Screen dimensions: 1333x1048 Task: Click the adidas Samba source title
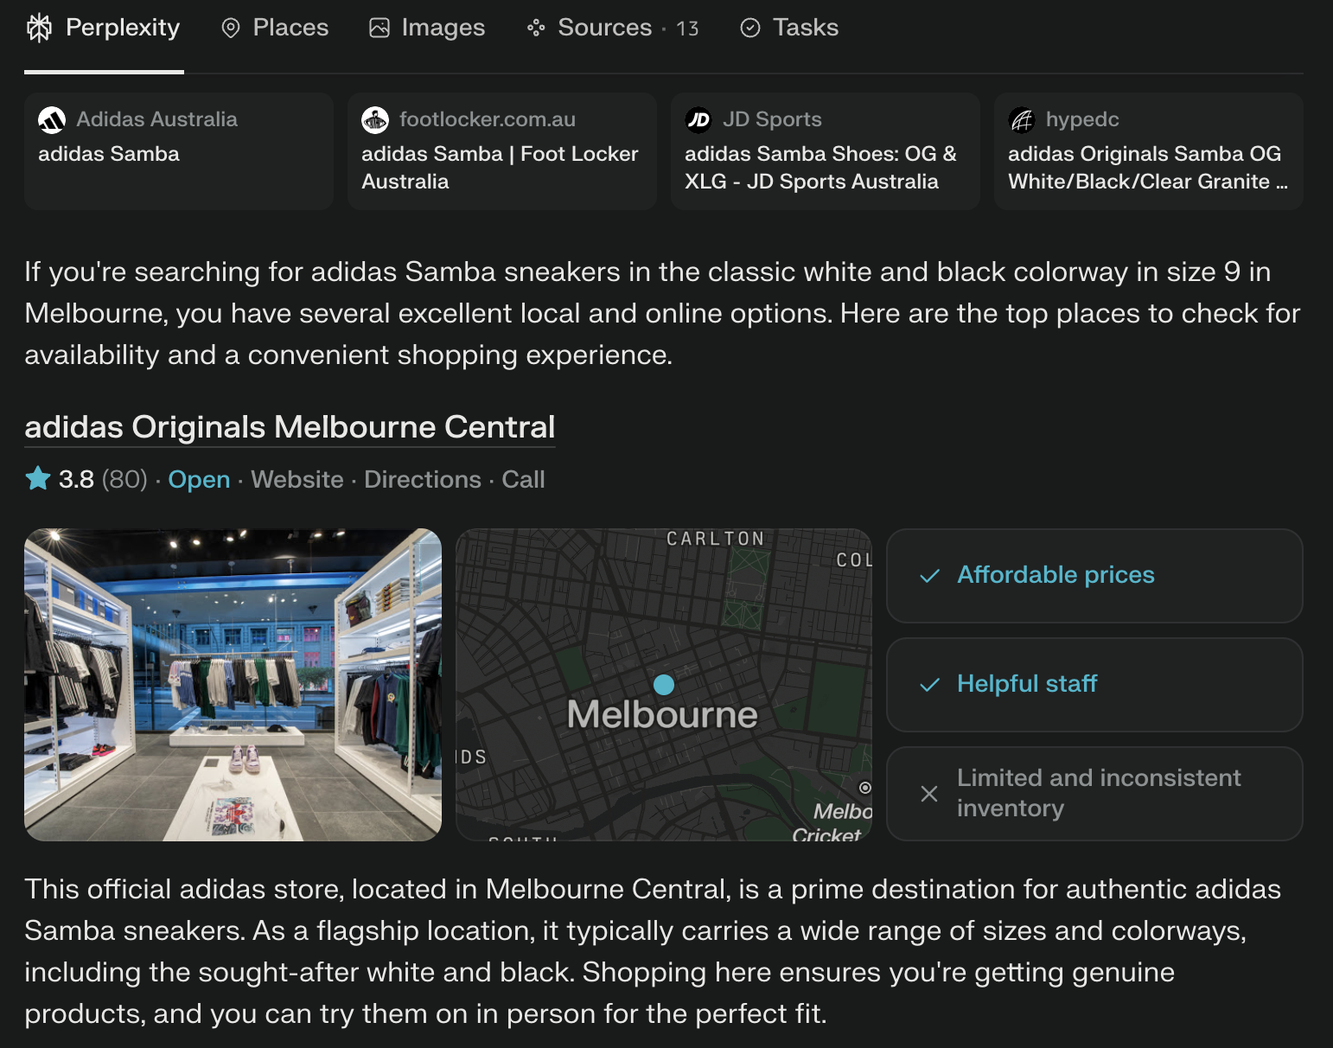(x=109, y=154)
